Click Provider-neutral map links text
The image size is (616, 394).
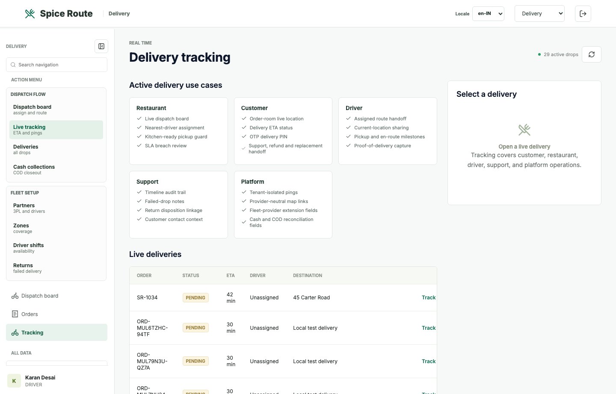(279, 201)
